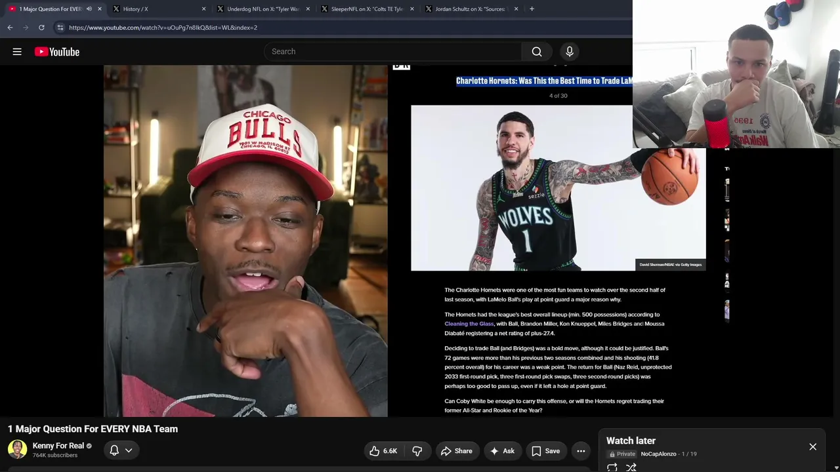
Task: Close the Jordan Schultz on X tab
Action: click(x=516, y=9)
